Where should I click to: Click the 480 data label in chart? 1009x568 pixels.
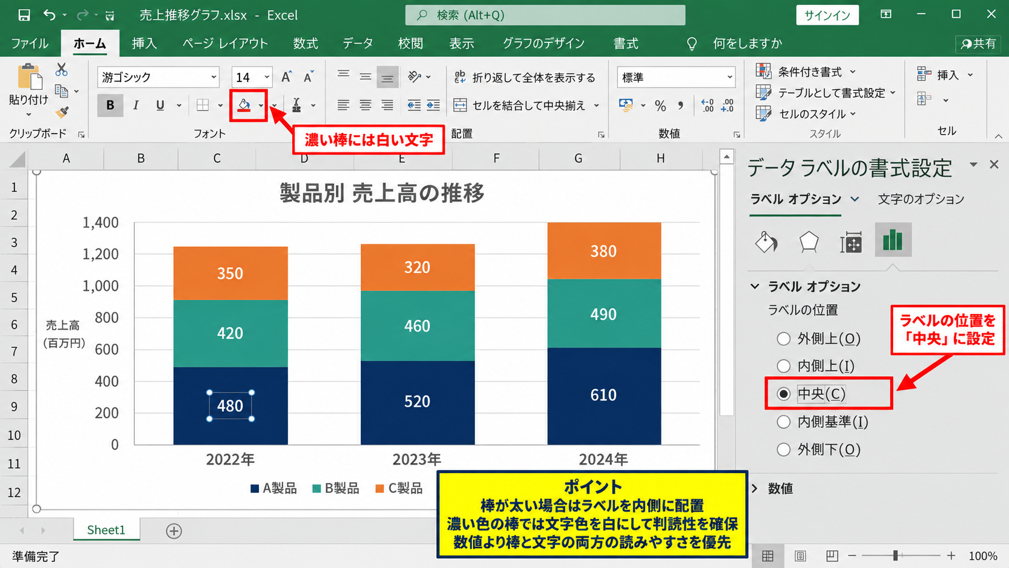pyautogui.click(x=230, y=406)
